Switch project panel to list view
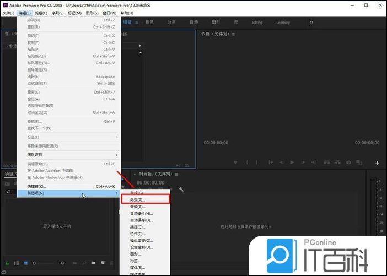The image size is (387, 276). [x=17, y=263]
